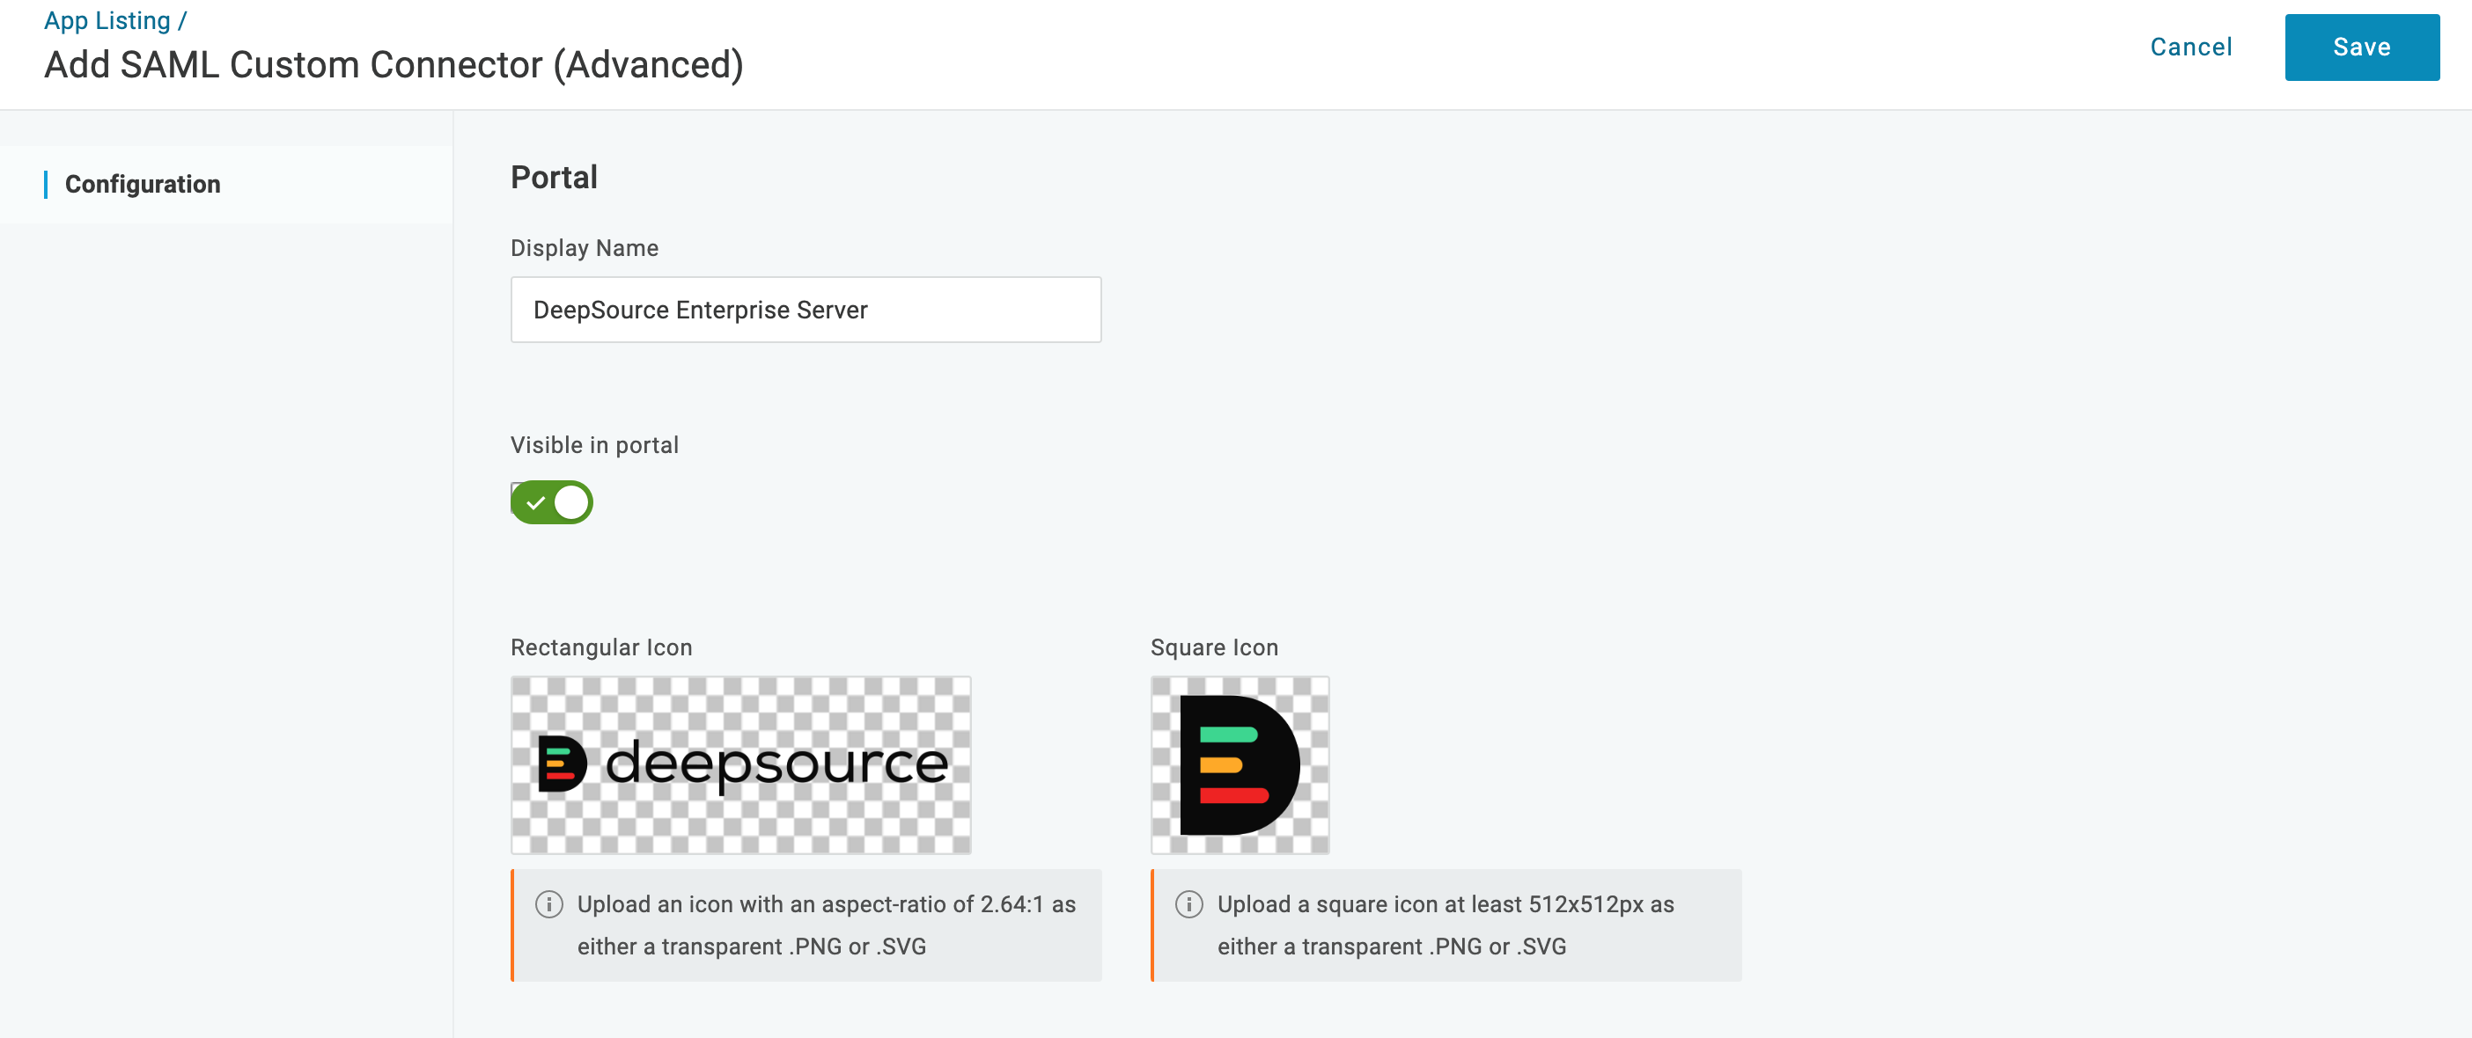Select the Configuration sidebar tab
This screenshot has height=1038, width=2472.
click(x=142, y=184)
